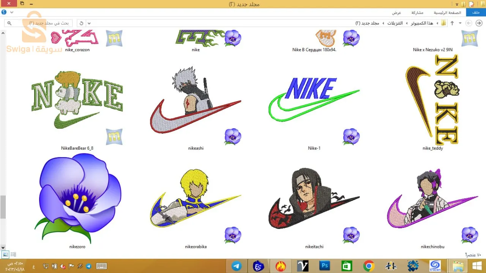Go to التنزيلات in the breadcrumb path
The height and width of the screenshot is (273, 486).
395,23
